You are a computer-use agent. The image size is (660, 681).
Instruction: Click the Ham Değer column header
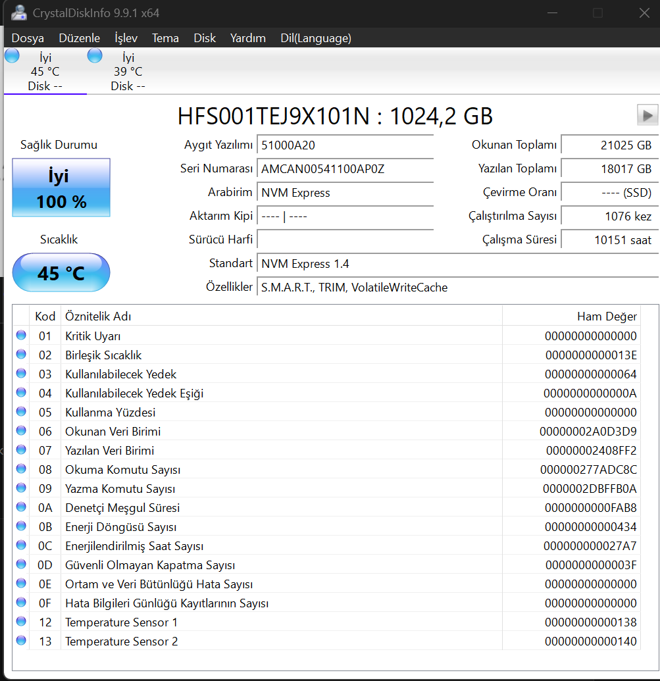point(571,316)
